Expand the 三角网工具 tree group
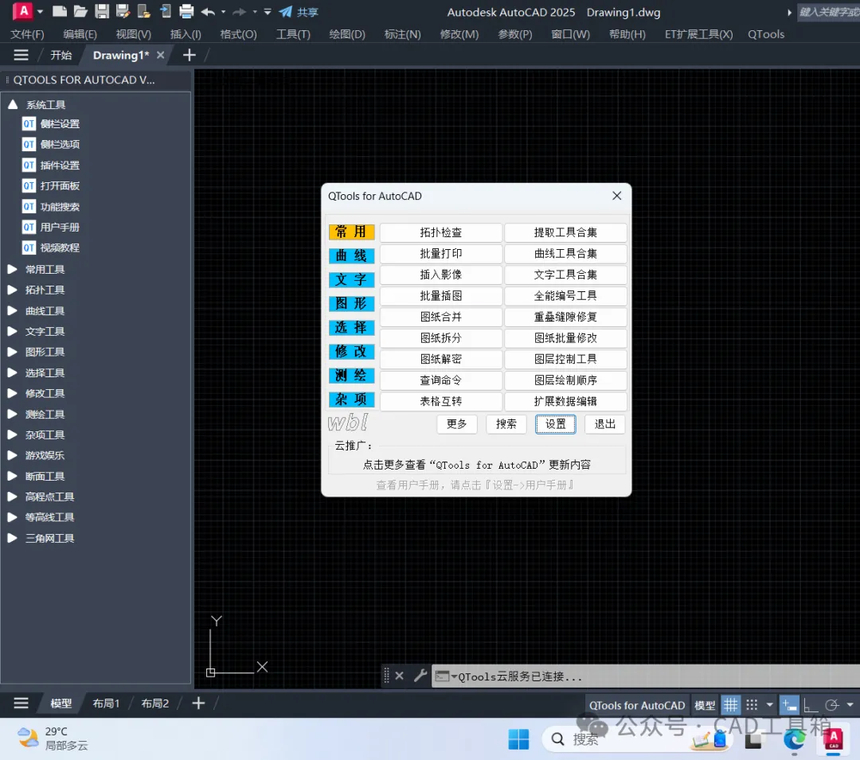This screenshot has height=760, width=860. [x=12, y=538]
